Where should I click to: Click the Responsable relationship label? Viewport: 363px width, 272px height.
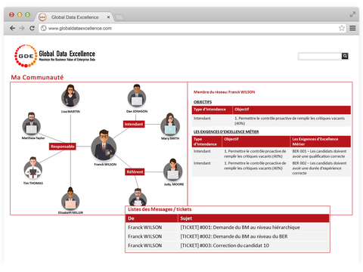[63, 147]
